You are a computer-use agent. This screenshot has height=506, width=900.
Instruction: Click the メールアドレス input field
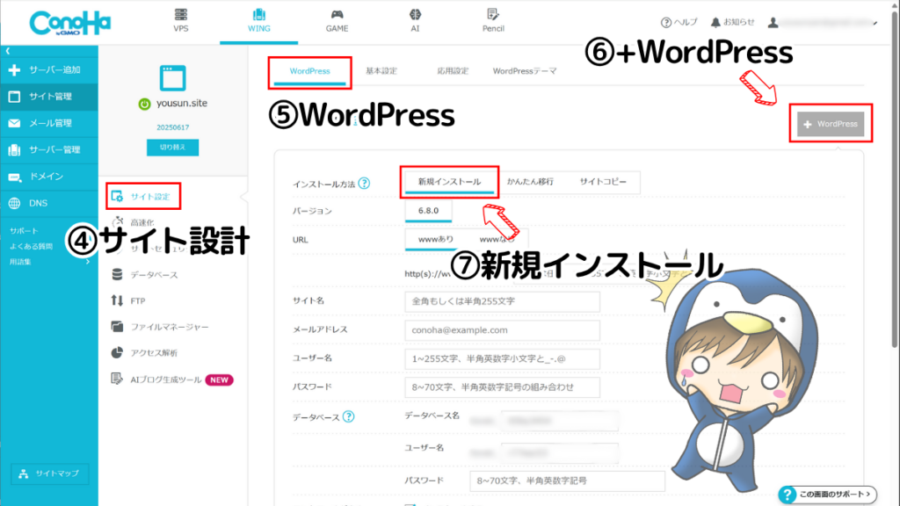[502, 330]
